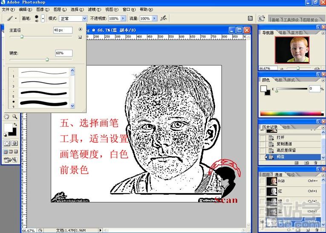Screen dimensions: 326x233
Task: Select the Zoom magnifier tool
Action: point(14,116)
